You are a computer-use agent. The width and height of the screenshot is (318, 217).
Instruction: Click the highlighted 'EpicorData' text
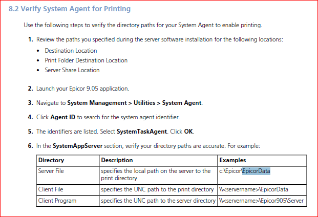[x=256, y=171]
